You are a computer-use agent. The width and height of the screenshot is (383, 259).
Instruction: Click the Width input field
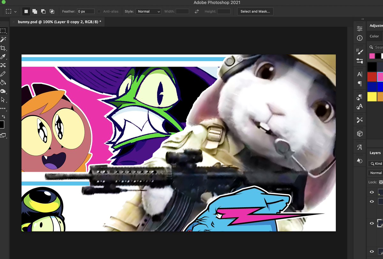click(x=182, y=11)
